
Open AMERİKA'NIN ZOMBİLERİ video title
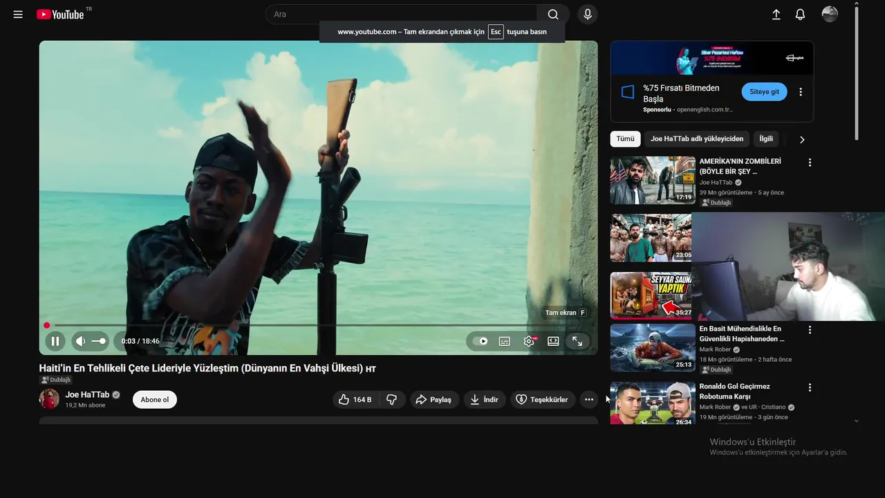coord(740,166)
